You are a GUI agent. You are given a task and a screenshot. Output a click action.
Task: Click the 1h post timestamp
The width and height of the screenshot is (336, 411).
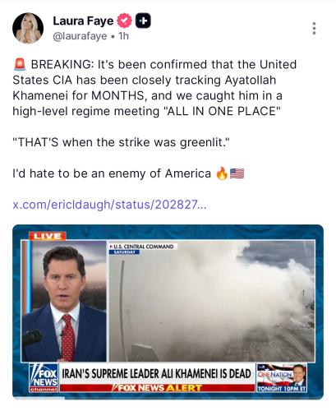[123, 36]
